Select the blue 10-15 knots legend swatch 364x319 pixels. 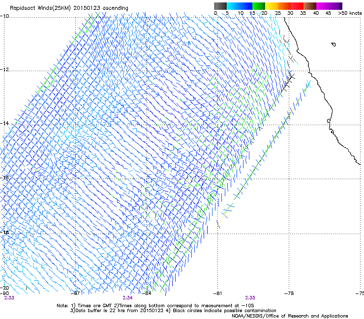[x=246, y=6]
